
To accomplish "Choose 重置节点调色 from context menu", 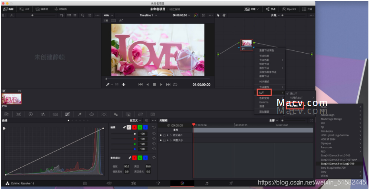I will (267, 50).
